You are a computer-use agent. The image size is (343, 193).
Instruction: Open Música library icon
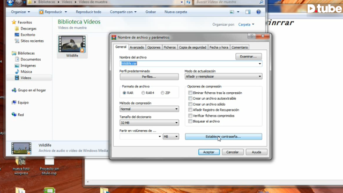click(x=17, y=71)
